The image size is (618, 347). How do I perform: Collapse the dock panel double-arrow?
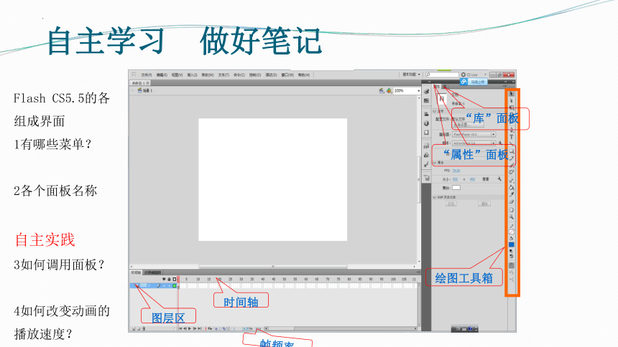tap(429, 82)
